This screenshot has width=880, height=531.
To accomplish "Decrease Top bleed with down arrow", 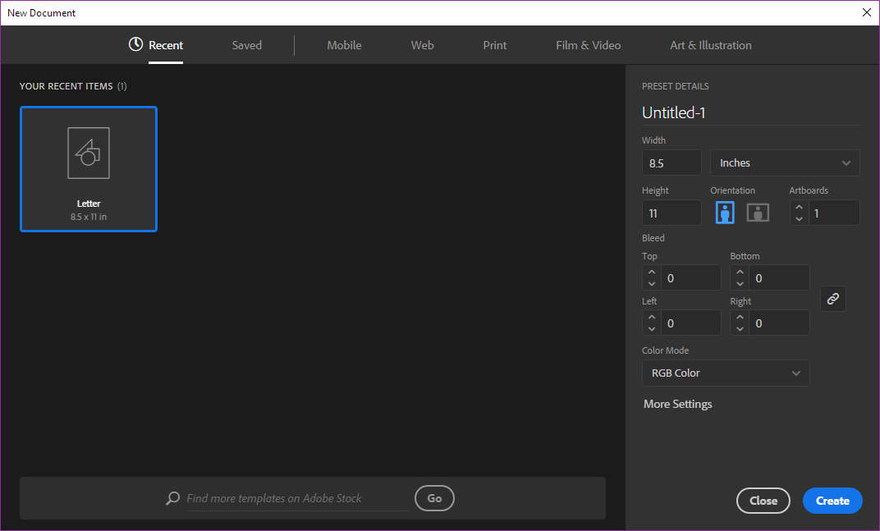I will click(x=652, y=283).
